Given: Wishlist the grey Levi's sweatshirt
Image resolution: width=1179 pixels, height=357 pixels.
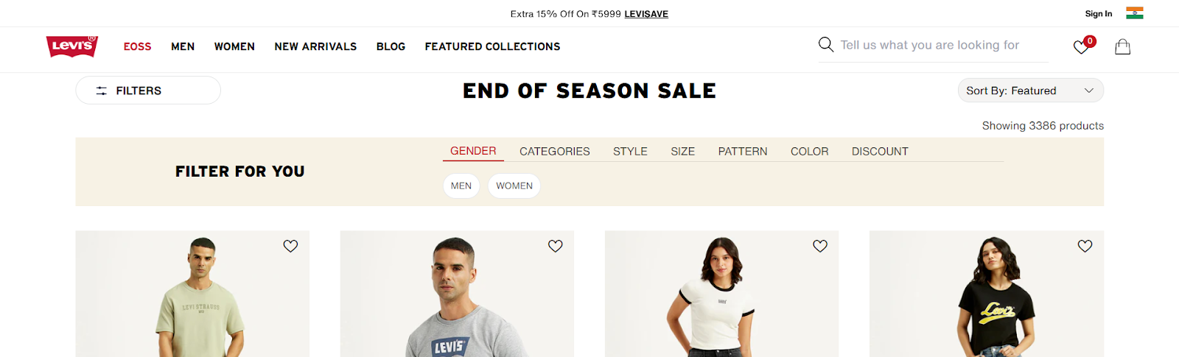Looking at the screenshot, I should 555,246.
